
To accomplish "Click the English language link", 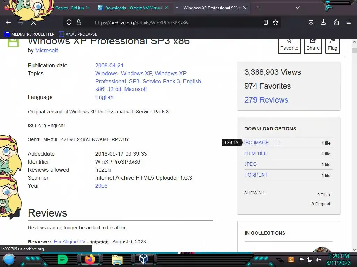I will pos(104,97).
